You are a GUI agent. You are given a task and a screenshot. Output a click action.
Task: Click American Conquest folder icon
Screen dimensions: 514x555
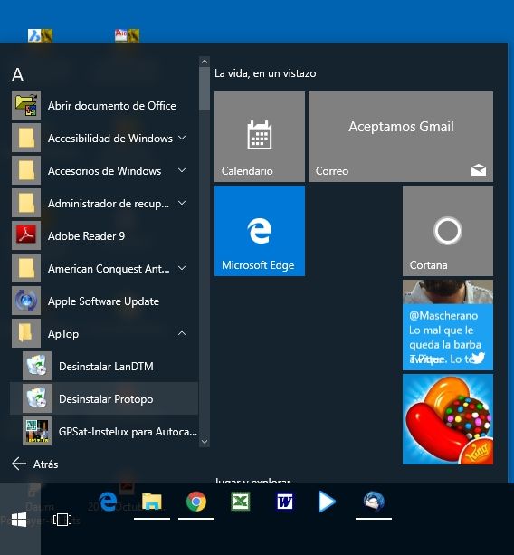click(26, 268)
